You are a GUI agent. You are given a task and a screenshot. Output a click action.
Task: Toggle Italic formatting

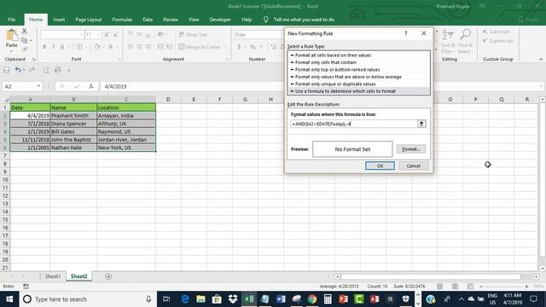pos(53,47)
